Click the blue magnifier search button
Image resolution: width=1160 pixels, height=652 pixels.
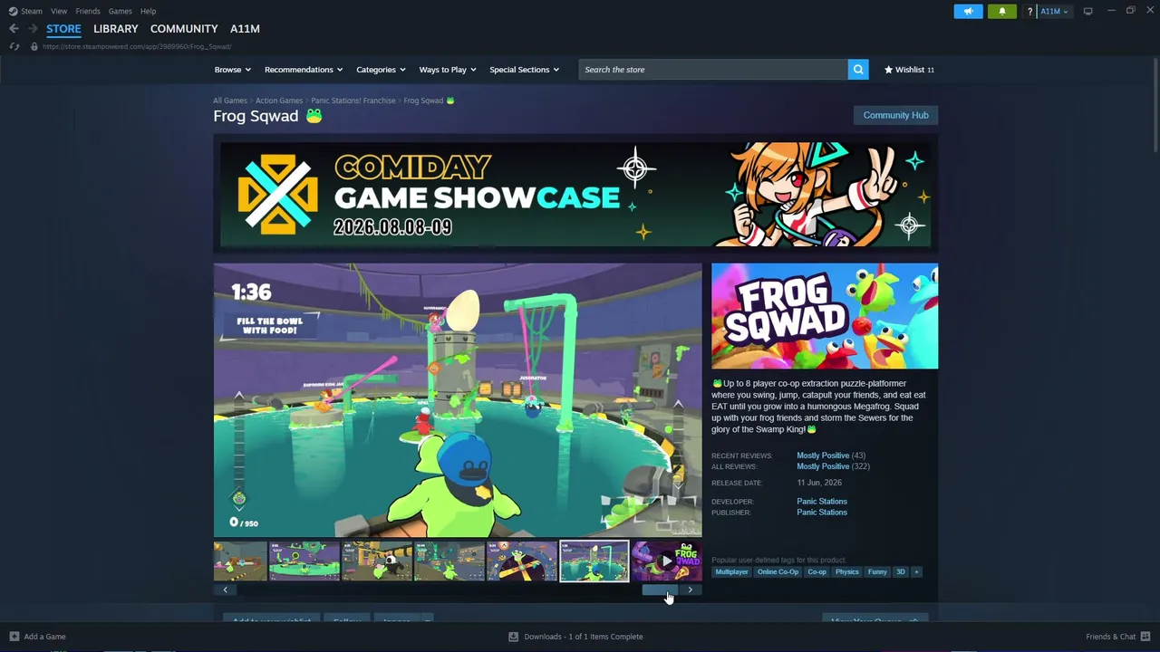coord(858,70)
